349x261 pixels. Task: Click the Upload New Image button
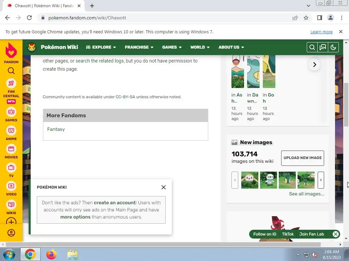point(303,158)
